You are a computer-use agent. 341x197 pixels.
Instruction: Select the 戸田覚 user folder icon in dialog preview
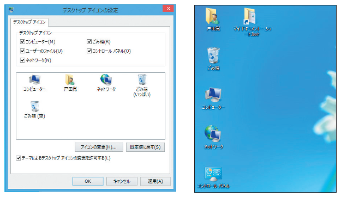(70, 83)
